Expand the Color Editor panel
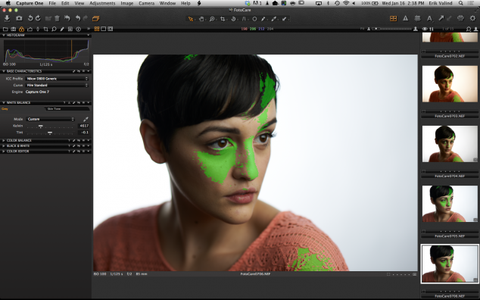480x300 pixels. click(4, 152)
